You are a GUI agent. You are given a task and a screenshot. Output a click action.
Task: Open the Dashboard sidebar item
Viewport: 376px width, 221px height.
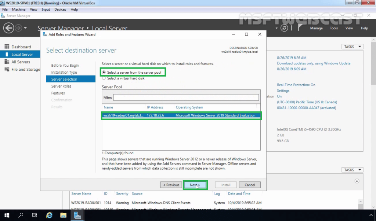pos(20,47)
